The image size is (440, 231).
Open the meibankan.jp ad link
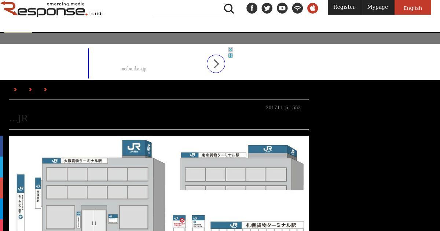click(133, 69)
